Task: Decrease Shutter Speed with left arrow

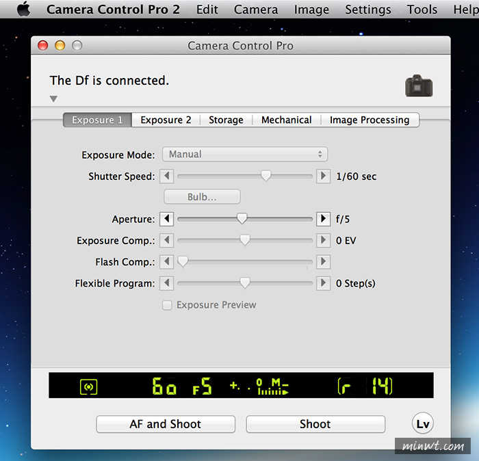Action: pyautogui.click(x=166, y=176)
